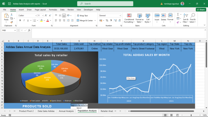Click the Format Painter brush icon
The image size is (208, 117).
click(x=12, y=22)
